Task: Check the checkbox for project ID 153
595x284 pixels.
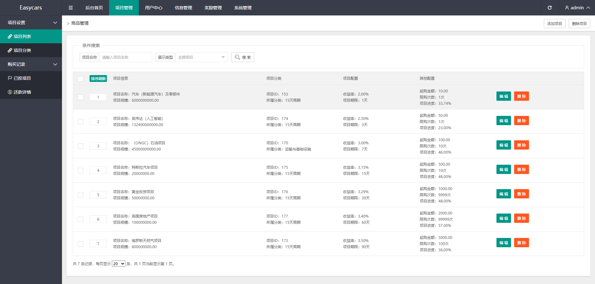Action: point(81,97)
